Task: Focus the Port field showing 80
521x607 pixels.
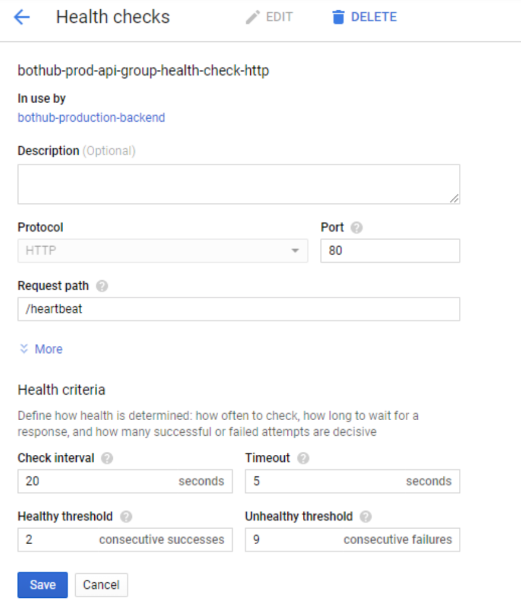Action: [390, 250]
